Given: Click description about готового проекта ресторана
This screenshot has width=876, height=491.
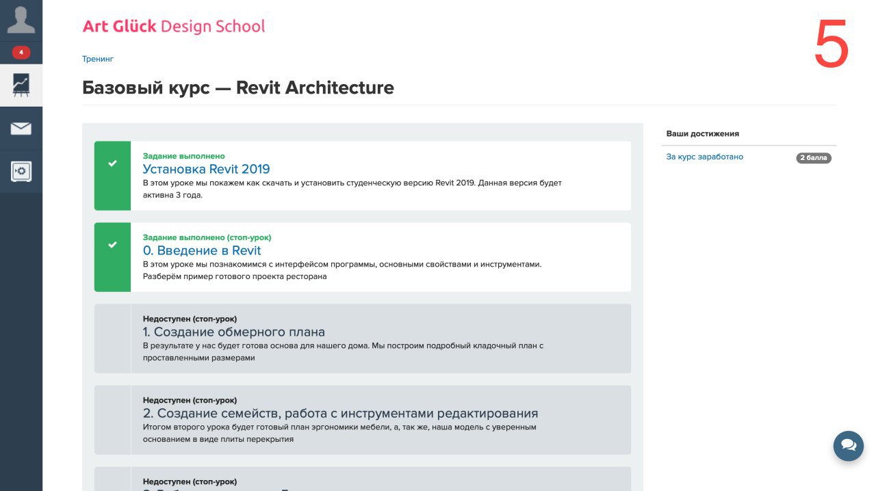Looking at the screenshot, I should pos(342,270).
